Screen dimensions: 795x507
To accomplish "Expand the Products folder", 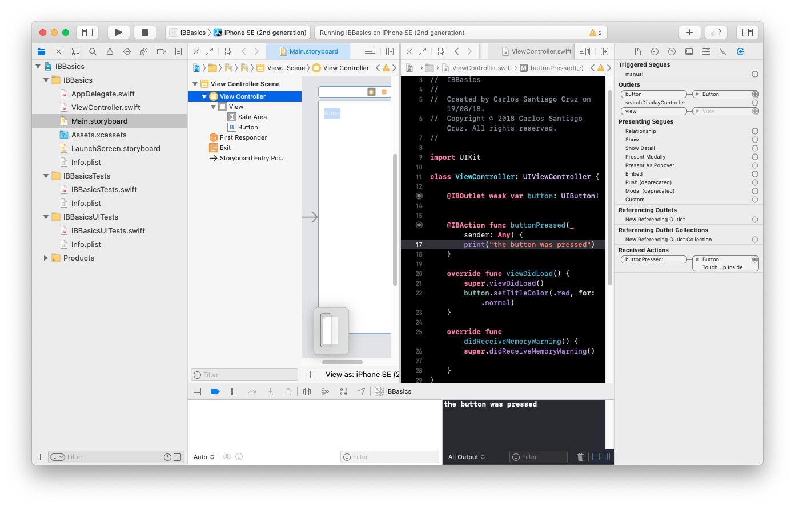I will click(46, 258).
